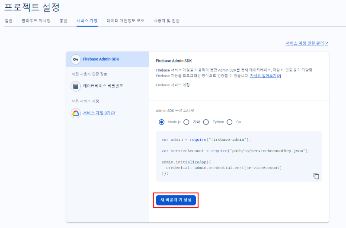Image resolution: width=346 pixels, height=228 pixels.
Task: Select the Node.js radio button
Action: coord(161,122)
